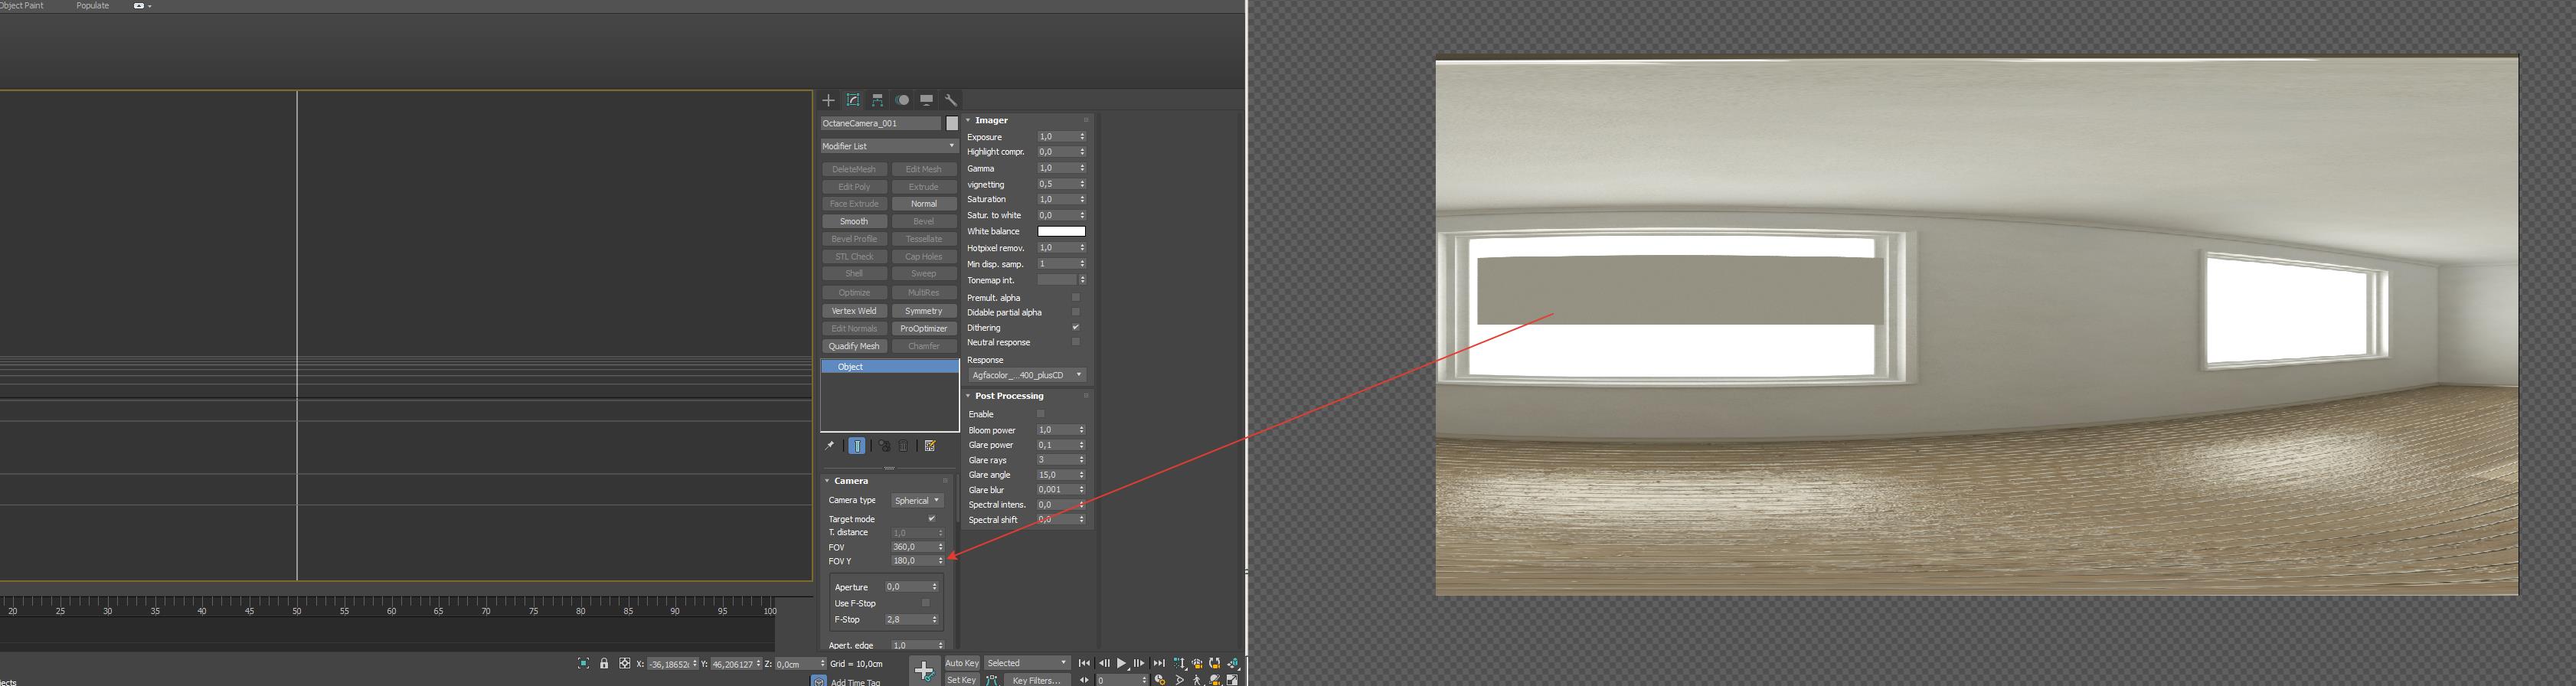The image size is (2576, 686).
Task: Click the White balance color swatch
Action: [1061, 231]
